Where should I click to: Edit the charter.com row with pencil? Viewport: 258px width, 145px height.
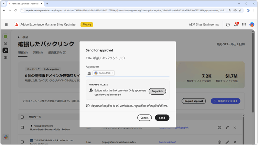(x=227, y=142)
